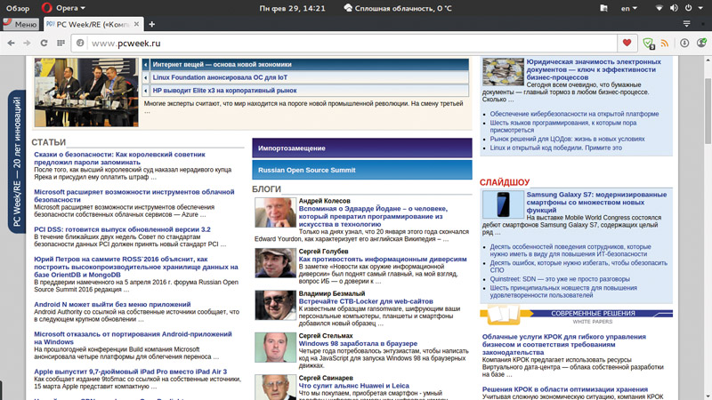Open the Импортозамещение banner
This screenshot has width=712, height=400.
tap(362, 148)
